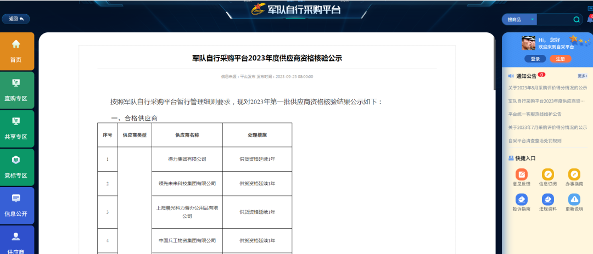Open 平台统一客服热线维护公告 notice
Screen dimensions: 593x254
535,114
